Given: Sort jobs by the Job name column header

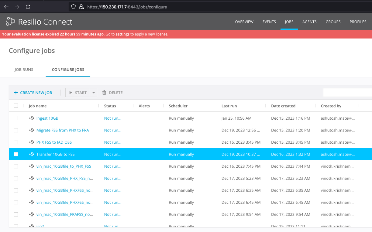Looking at the screenshot, I should click(x=37, y=106).
